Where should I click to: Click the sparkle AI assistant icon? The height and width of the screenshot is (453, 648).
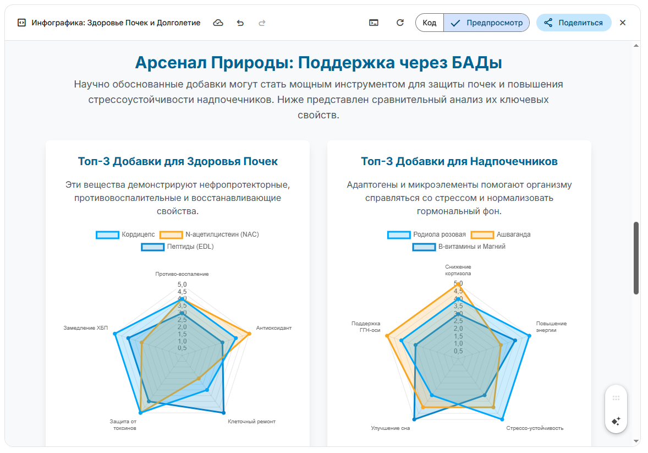pos(616,421)
